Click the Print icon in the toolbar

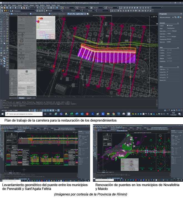[x=11, y=8]
